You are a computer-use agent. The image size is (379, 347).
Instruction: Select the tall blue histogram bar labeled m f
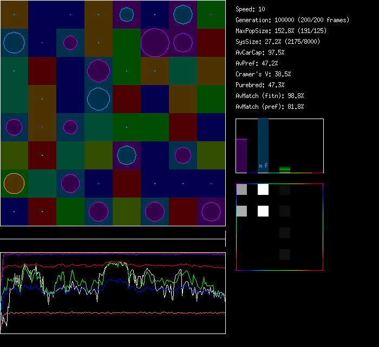(x=263, y=145)
